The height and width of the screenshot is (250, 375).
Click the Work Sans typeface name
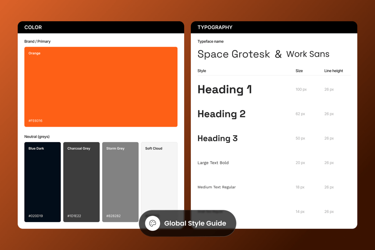pyautogui.click(x=307, y=54)
